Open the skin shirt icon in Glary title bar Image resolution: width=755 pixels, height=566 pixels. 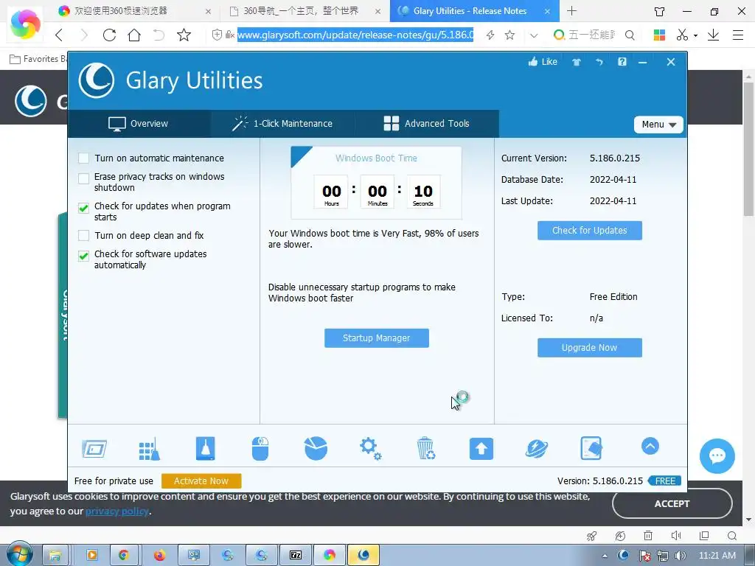[x=577, y=62]
